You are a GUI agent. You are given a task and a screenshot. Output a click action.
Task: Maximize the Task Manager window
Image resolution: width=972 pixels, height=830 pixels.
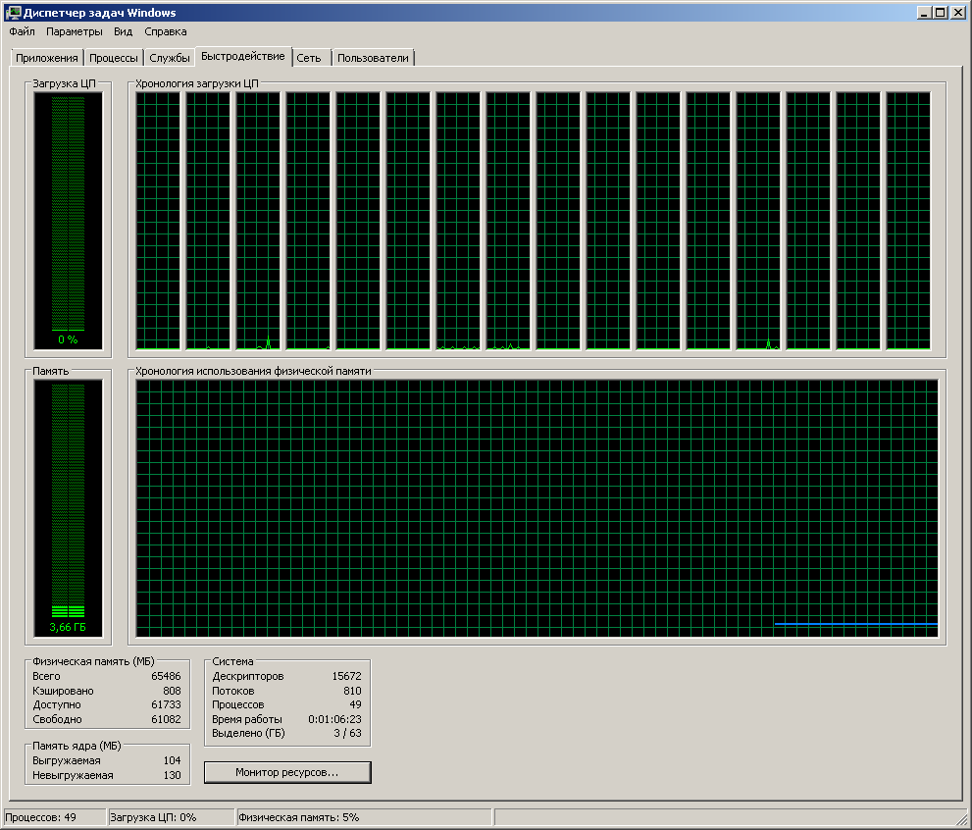[x=941, y=13]
